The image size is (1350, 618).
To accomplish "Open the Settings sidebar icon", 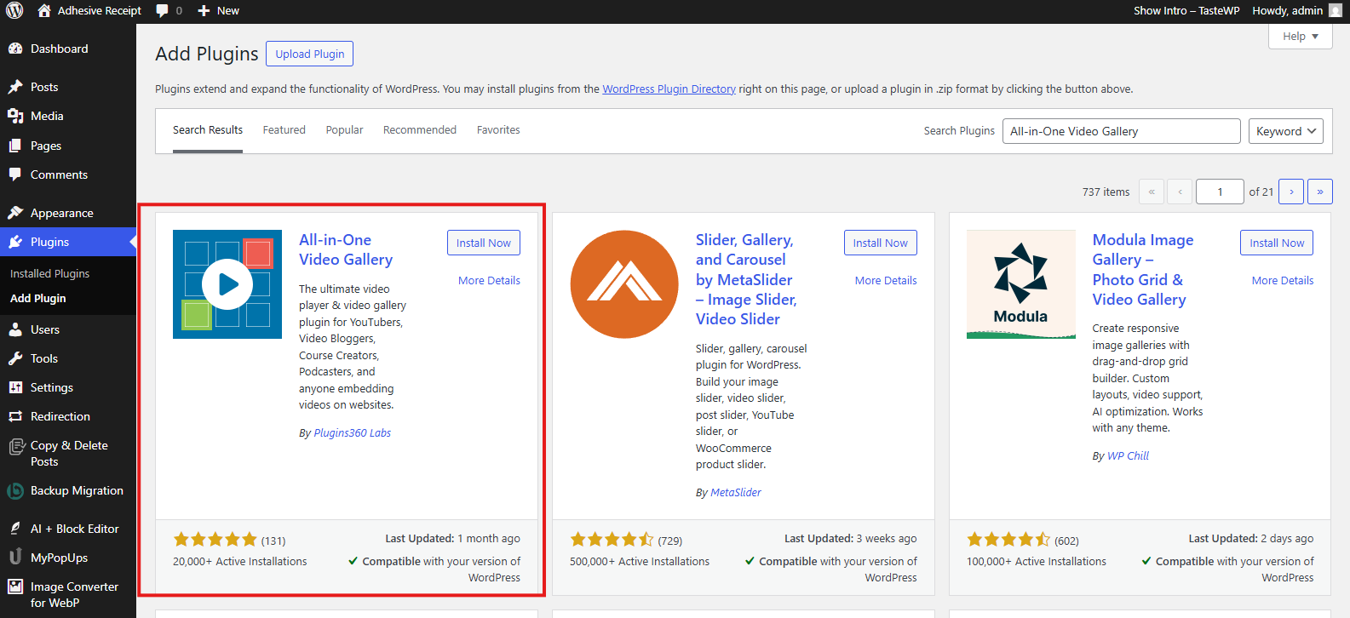I will 15,388.
